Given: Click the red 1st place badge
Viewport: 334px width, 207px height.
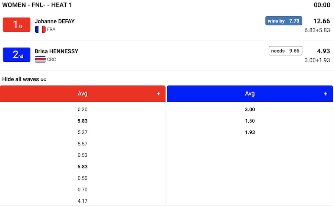Looking at the screenshot, I should tap(16, 25).
